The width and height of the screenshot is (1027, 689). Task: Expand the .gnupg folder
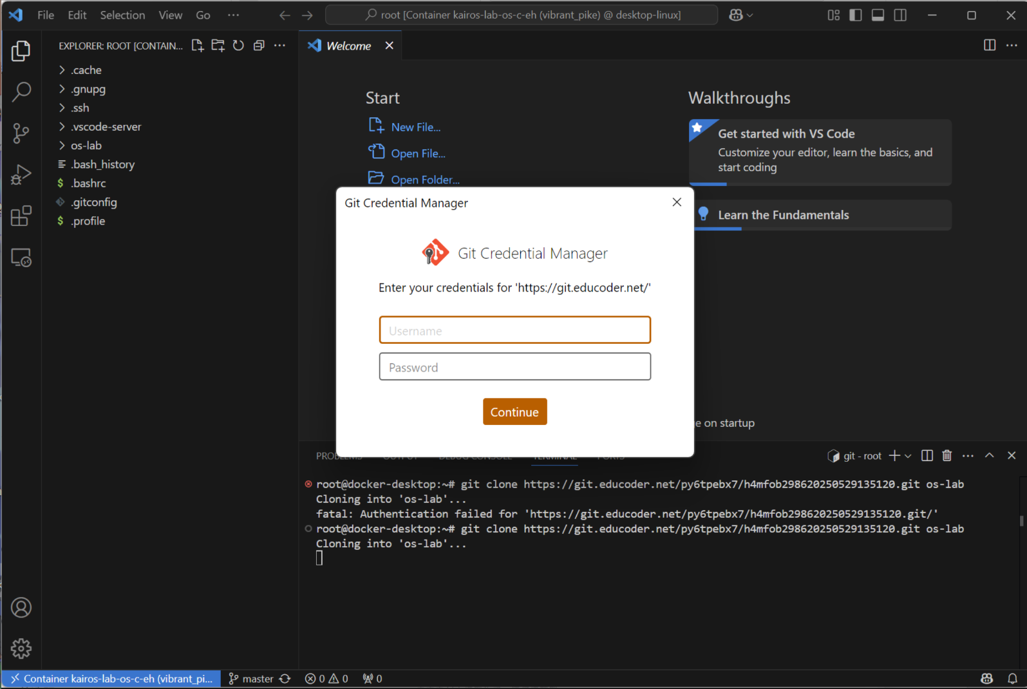pyautogui.click(x=88, y=89)
